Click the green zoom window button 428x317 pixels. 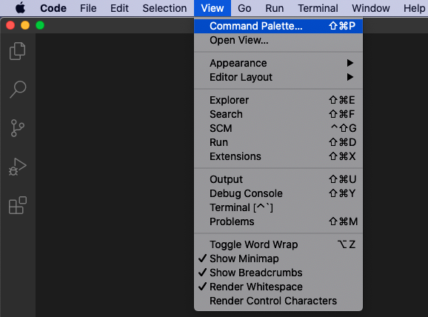tap(40, 25)
